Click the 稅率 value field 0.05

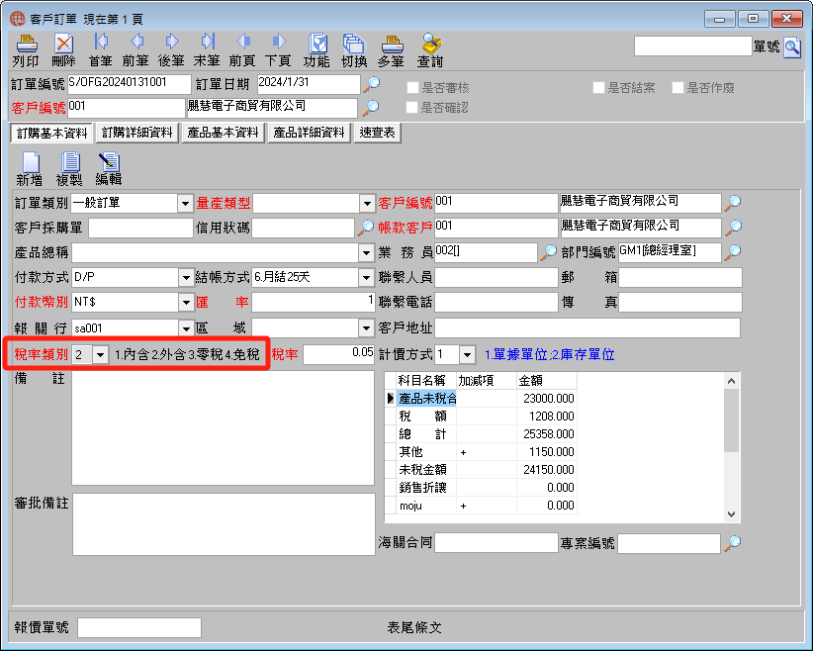click(x=338, y=354)
